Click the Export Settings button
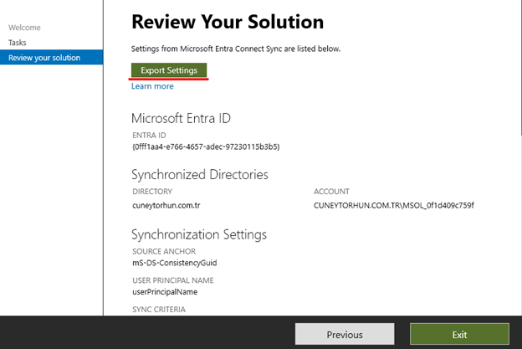This screenshot has height=349, width=522. click(169, 70)
